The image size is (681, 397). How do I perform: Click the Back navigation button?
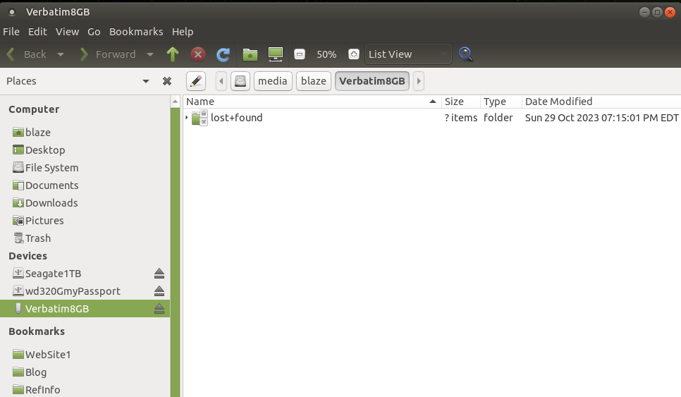pos(27,54)
